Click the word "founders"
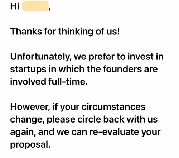Image resolution: width=179 pixels, height=158 pixels. (x=122, y=69)
